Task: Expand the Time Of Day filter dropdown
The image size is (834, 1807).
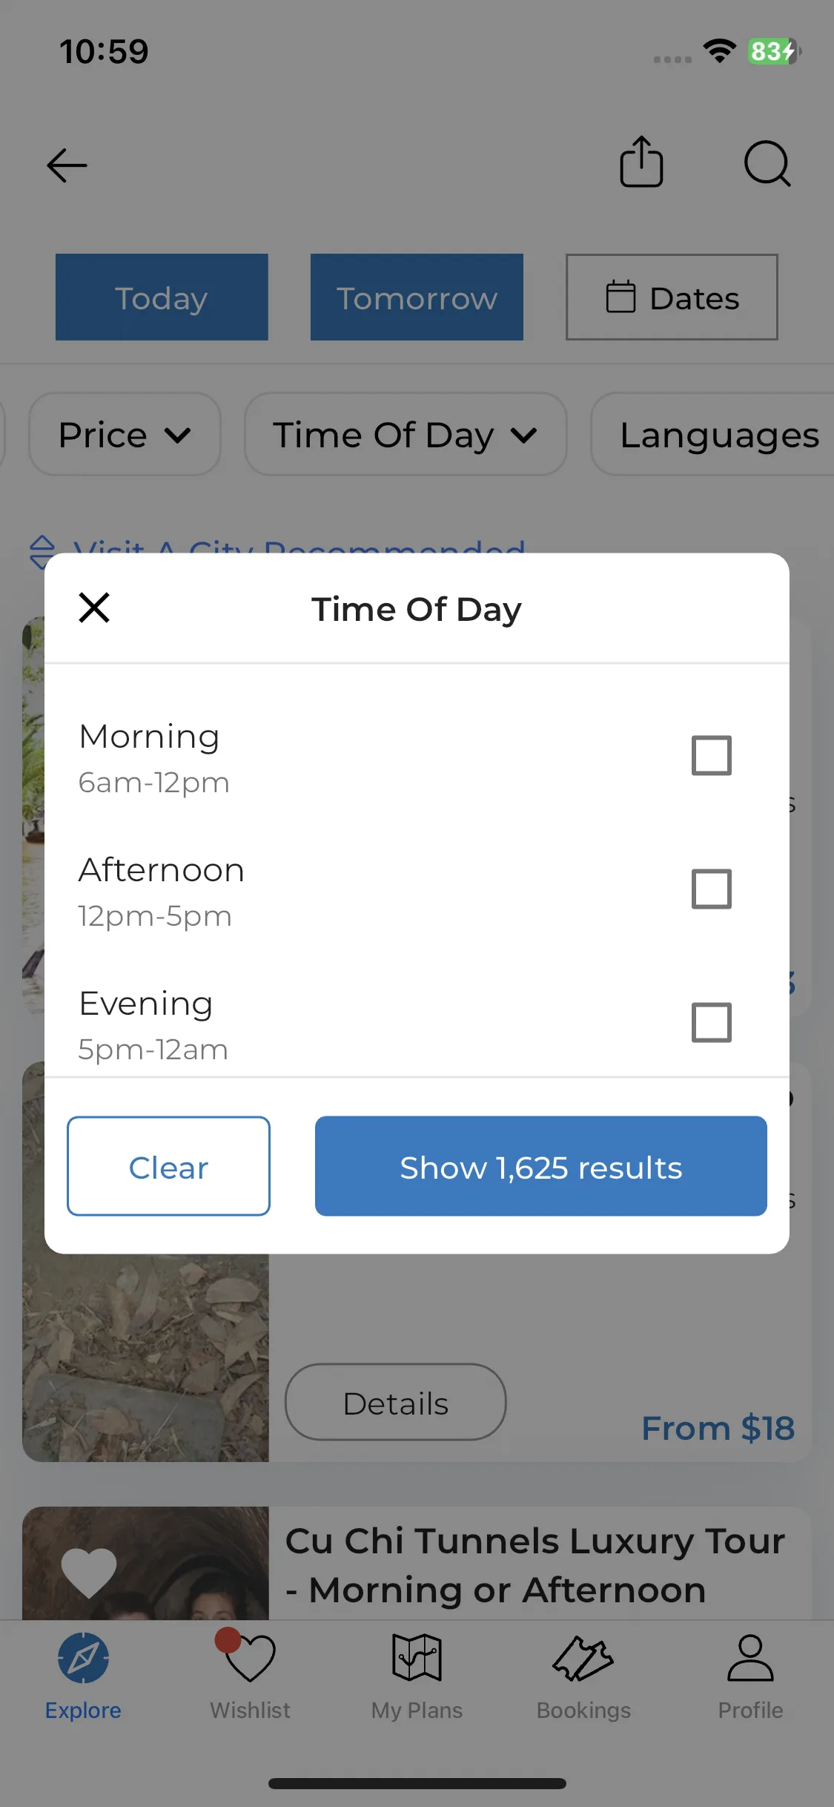Action: point(406,434)
